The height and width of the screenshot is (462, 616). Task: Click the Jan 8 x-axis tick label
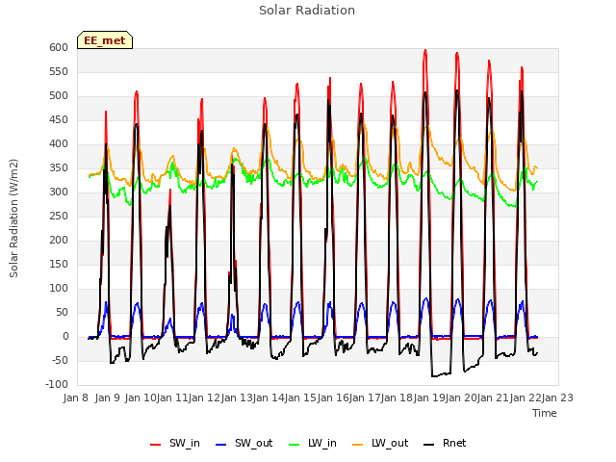tap(76, 398)
